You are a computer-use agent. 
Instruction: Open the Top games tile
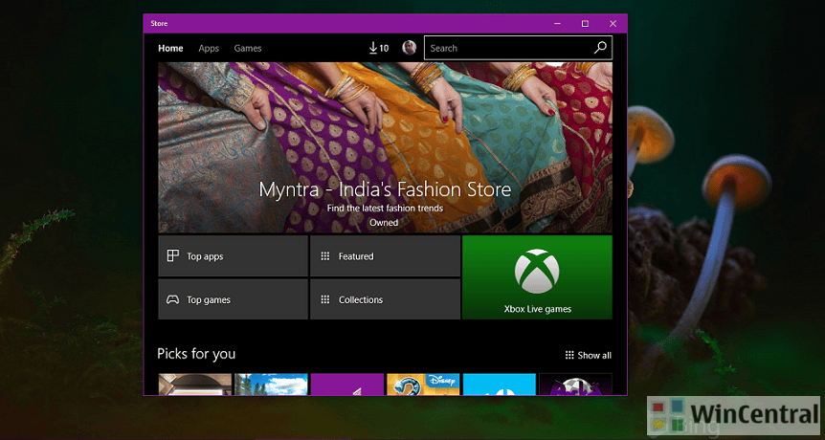(234, 299)
